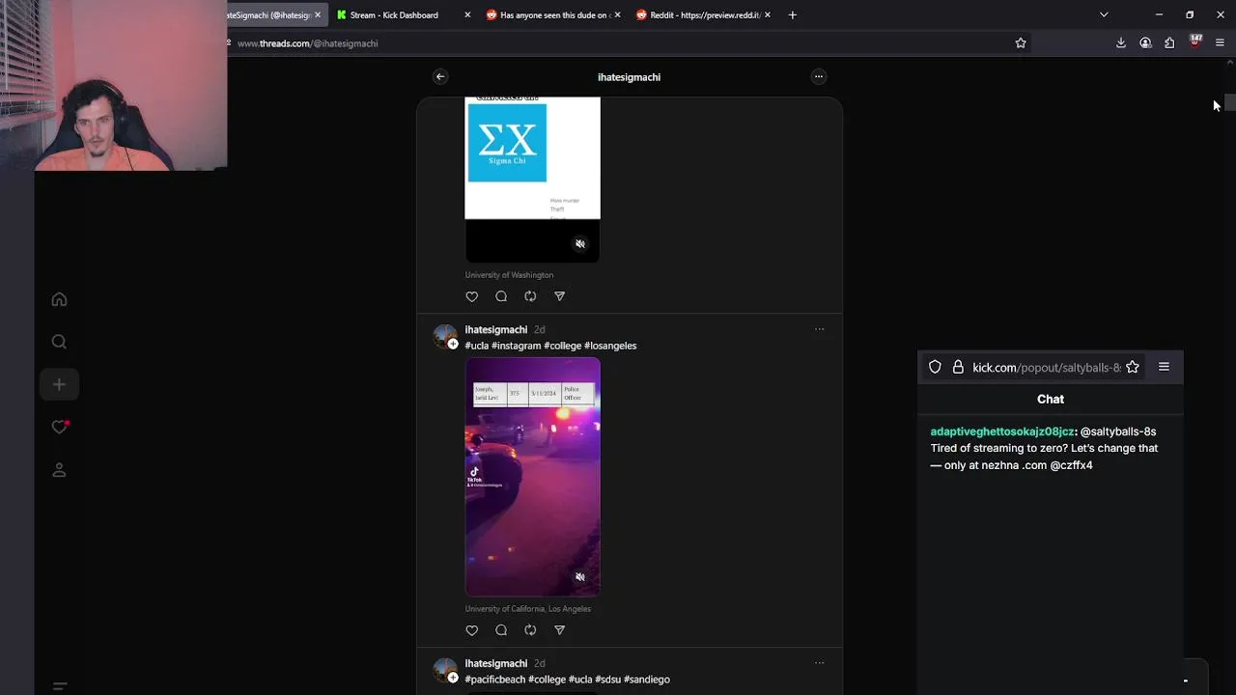1236x695 pixels.
Task: List all tabs dropdown arrow
Action: tap(1104, 14)
